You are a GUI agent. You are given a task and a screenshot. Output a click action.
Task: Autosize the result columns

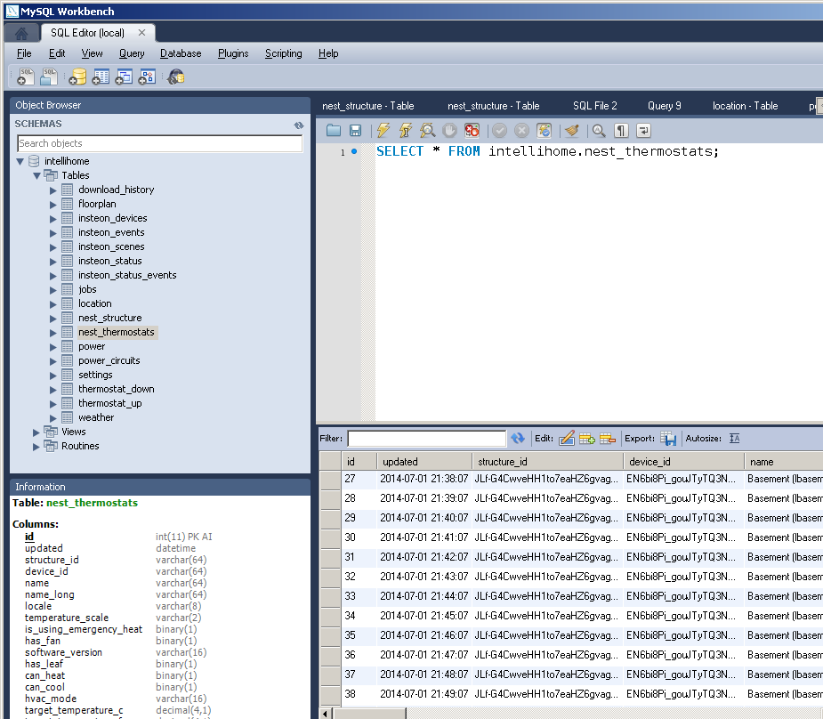pyautogui.click(x=735, y=438)
